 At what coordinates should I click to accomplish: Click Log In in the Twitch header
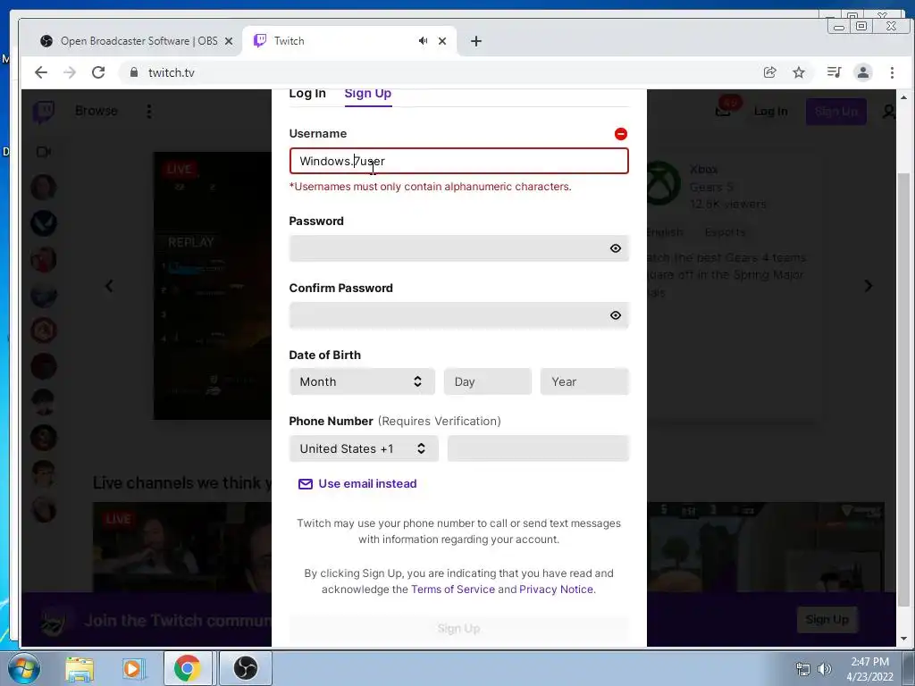pos(770,112)
